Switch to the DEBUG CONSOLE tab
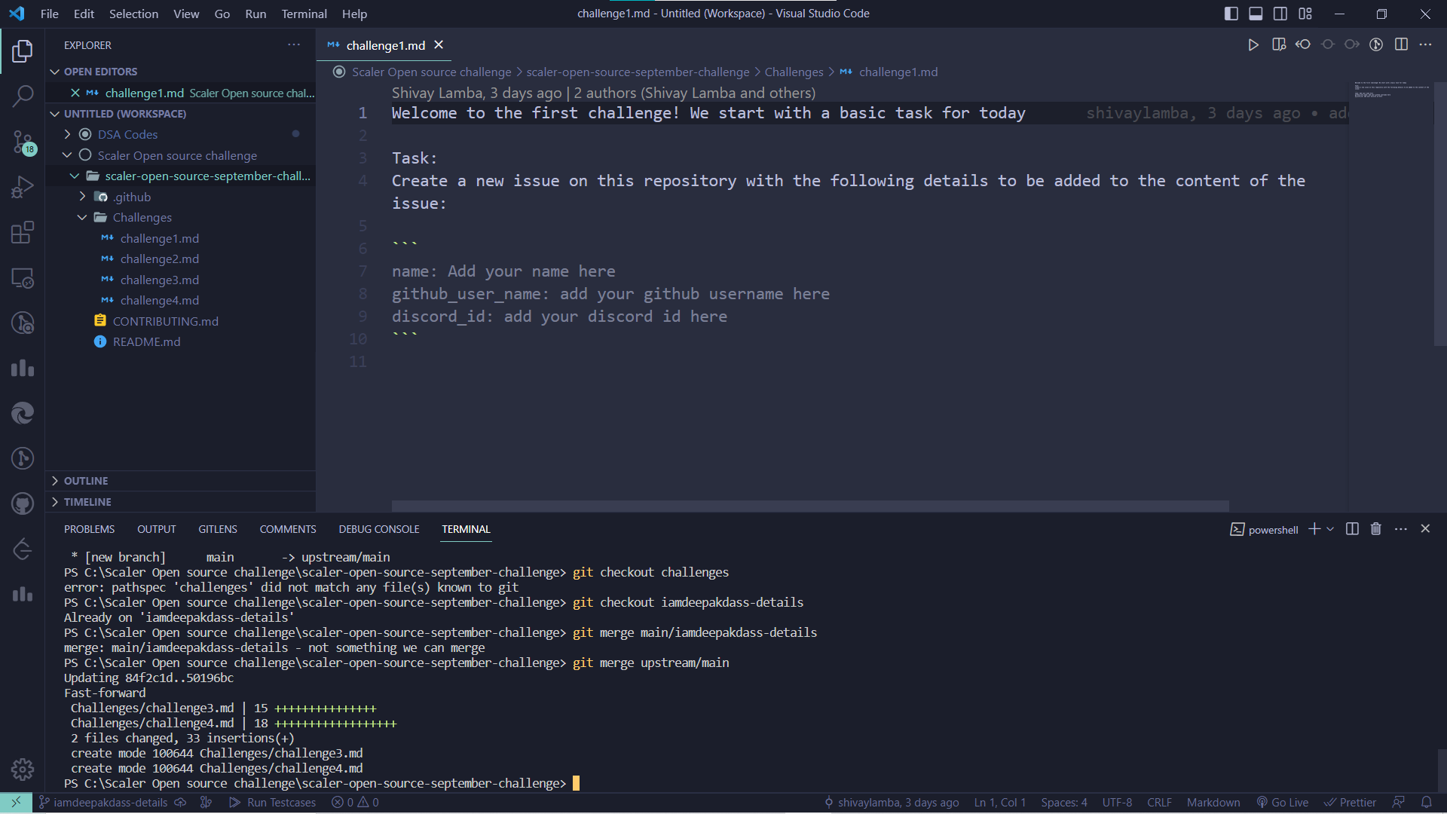Image resolution: width=1447 pixels, height=814 pixels. click(378, 528)
